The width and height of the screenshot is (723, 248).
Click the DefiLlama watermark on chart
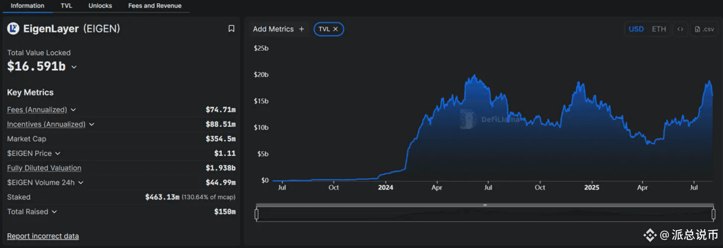coord(491,119)
